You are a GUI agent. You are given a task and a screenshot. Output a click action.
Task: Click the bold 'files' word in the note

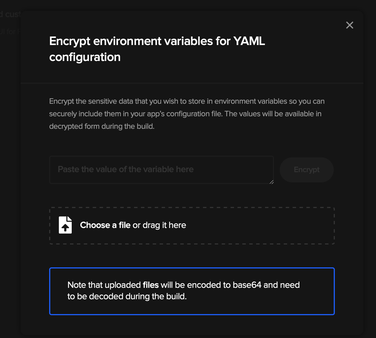[151, 285]
